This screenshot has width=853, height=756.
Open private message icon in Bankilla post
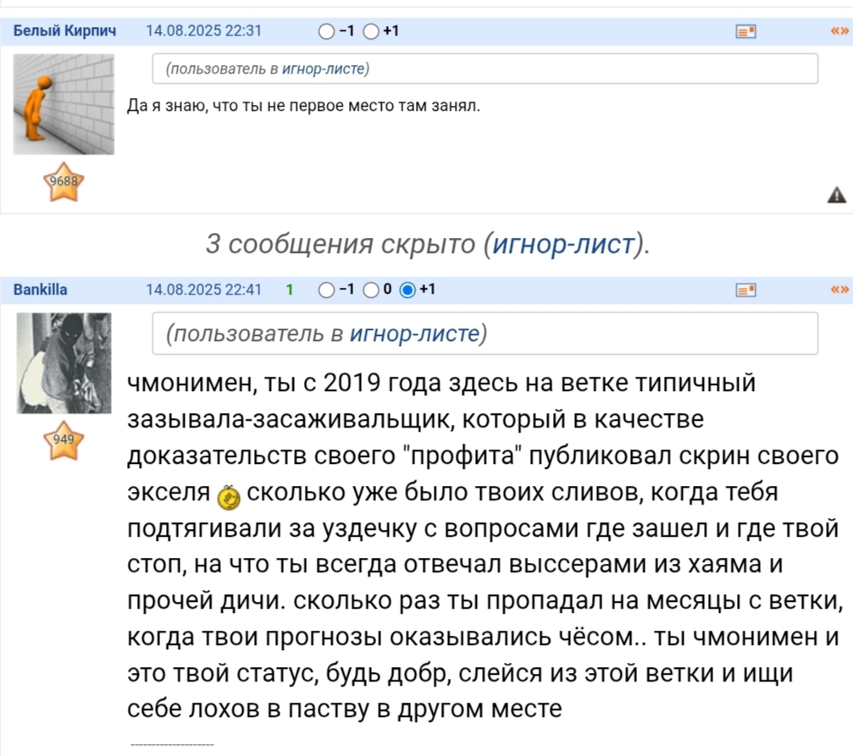coord(745,290)
